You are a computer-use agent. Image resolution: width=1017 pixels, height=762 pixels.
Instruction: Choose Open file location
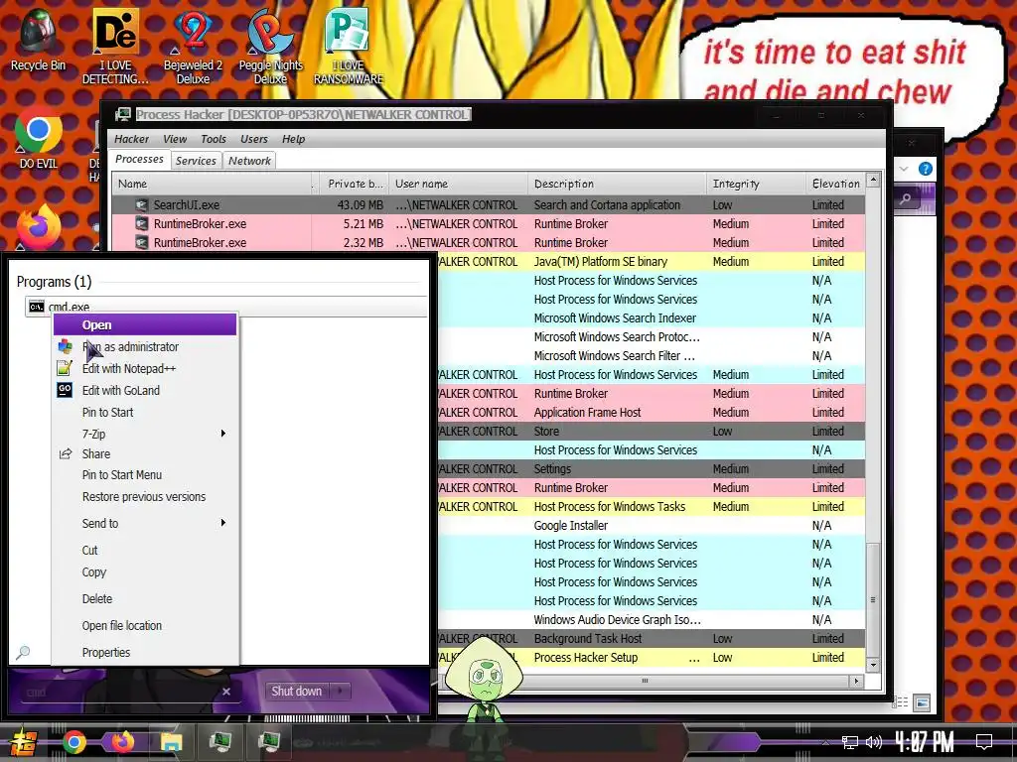click(145, 625)
